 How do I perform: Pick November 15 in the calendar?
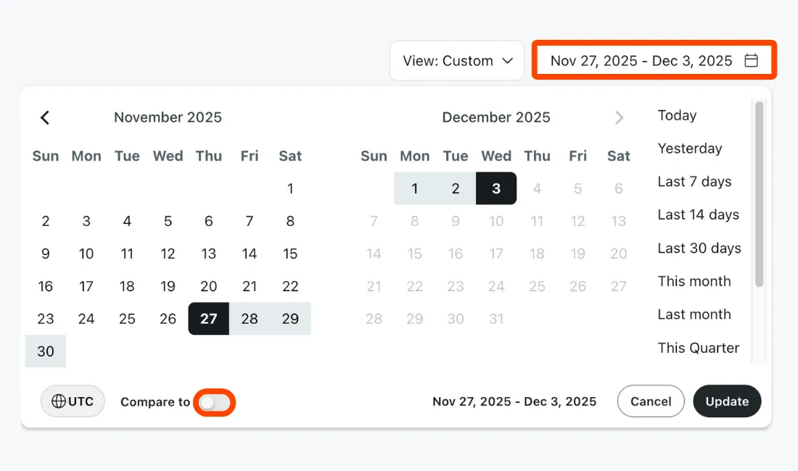click(290, 254)
